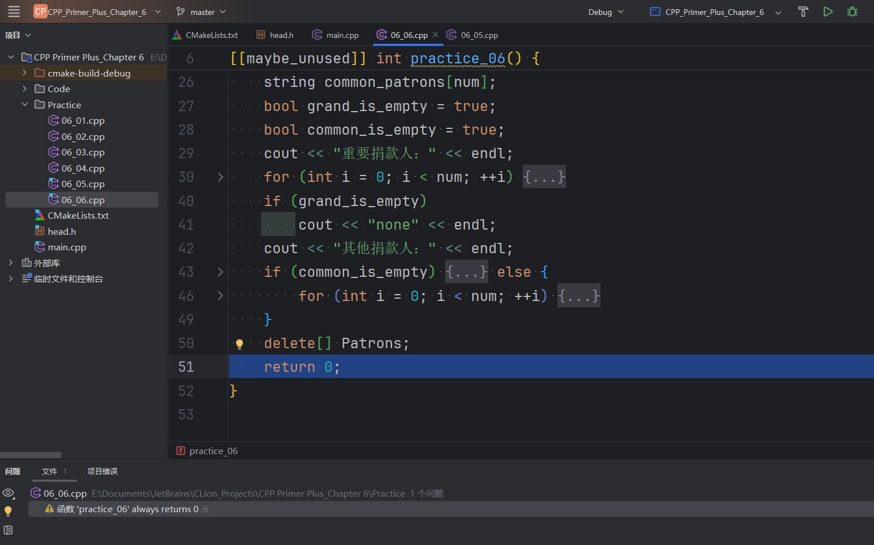Collapse the Practice folder
Screen dimensions: 874x545
pyautogui.click(x=25, y=105)
